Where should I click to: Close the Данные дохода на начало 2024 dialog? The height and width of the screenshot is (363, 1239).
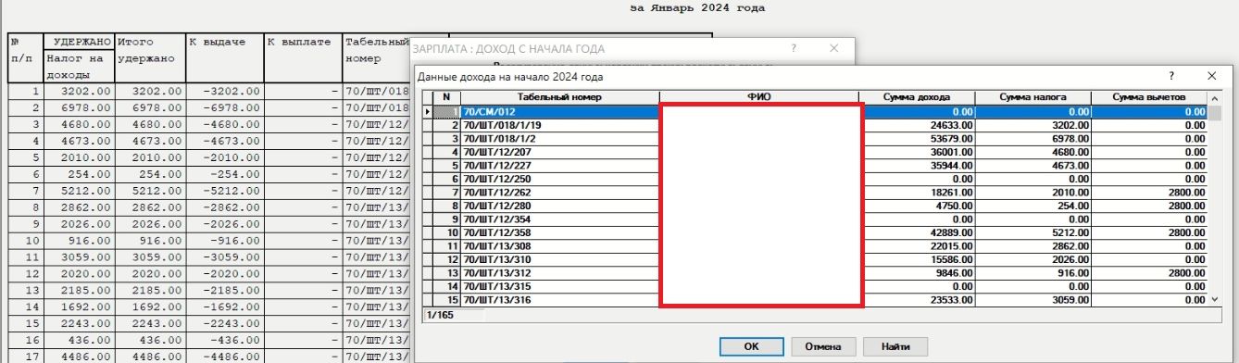[x=1212, y=76]
